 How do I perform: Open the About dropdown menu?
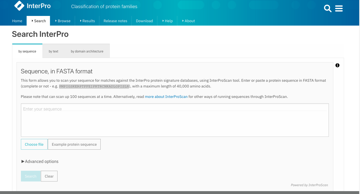(x=188, y=21)
